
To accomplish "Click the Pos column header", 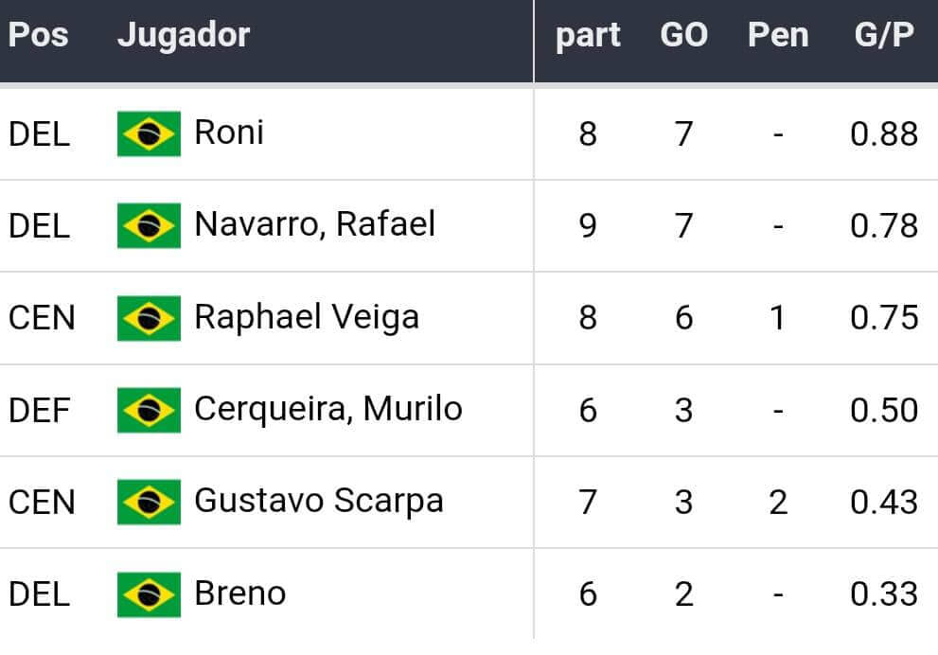I will click(x=39, y=36).
